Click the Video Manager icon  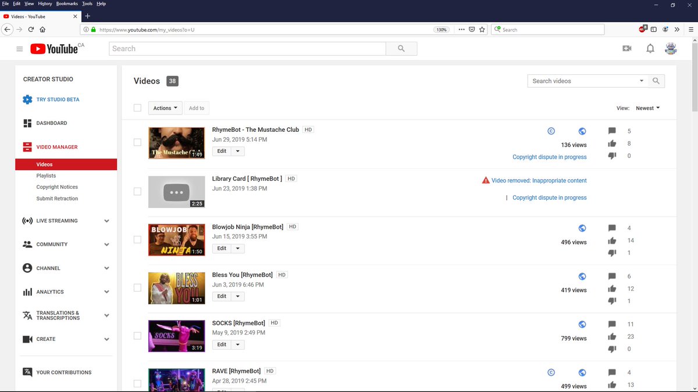(x=27, y=147)
